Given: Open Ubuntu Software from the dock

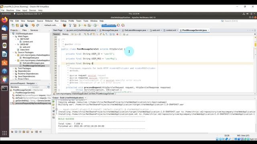Looking at the screenshot, I should (4, 63).
